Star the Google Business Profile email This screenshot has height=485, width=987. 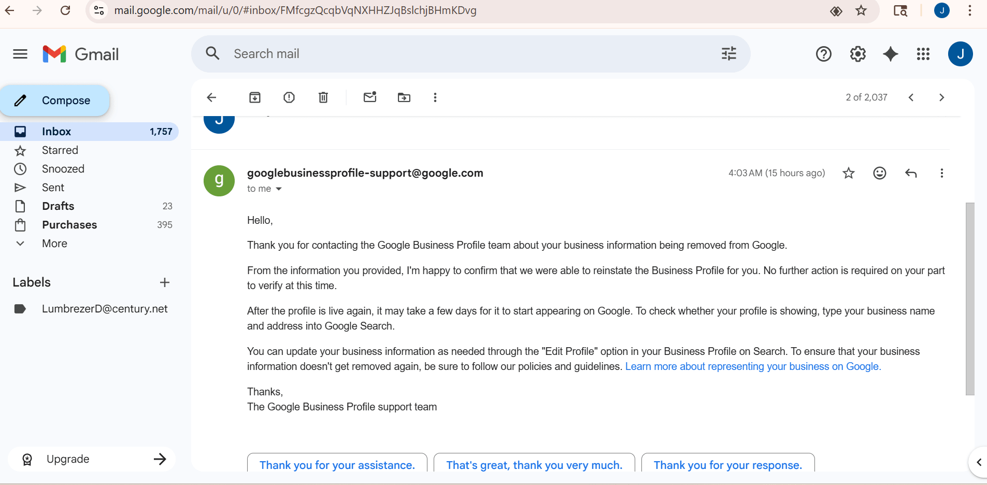point(849,173)
